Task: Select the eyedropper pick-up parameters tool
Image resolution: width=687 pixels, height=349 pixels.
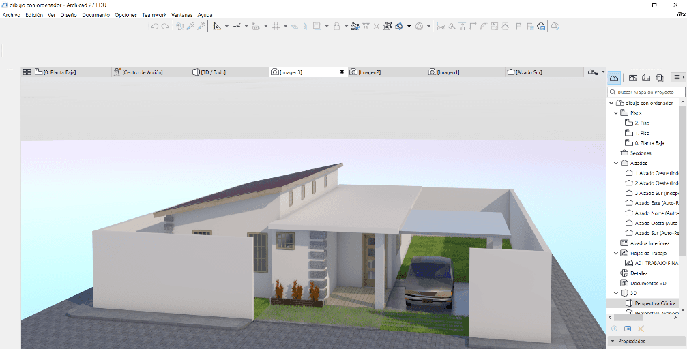Action: (191, 27)
